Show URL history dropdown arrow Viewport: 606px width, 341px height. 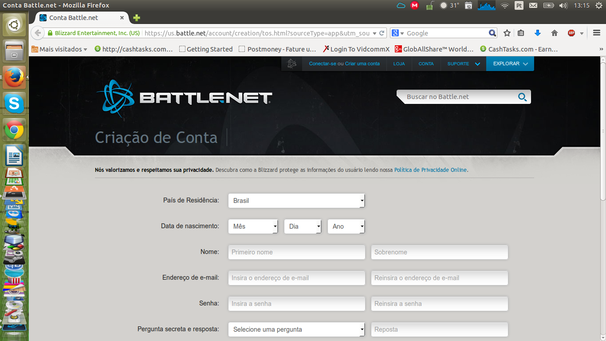pyautogui.click(x=374, y=33)
